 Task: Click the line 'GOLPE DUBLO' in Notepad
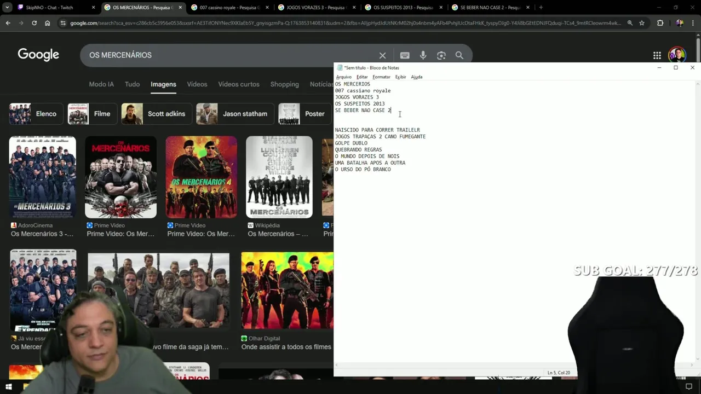[351, 143]
